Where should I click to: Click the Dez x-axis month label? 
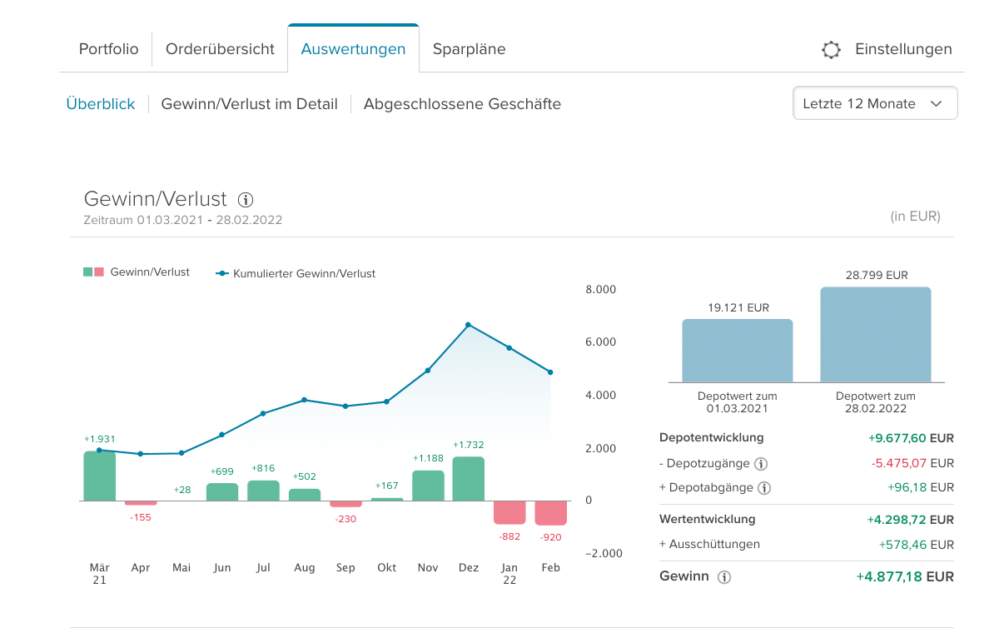469,568
